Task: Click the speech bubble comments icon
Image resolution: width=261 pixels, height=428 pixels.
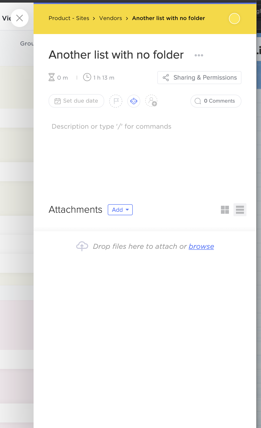Action: point(198,101)
